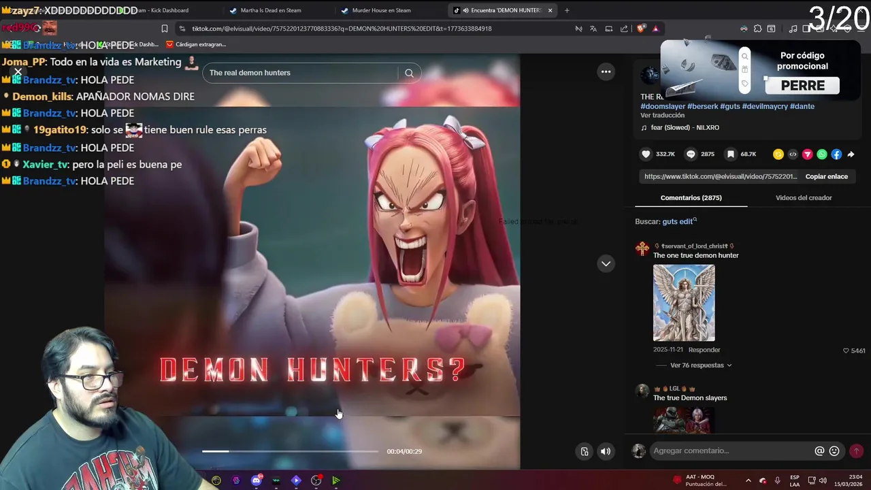Share the video to WhatsApp
The image size is (871, 490).
[822, 154]
